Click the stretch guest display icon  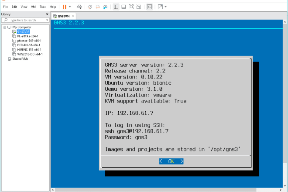pos(160,7)
